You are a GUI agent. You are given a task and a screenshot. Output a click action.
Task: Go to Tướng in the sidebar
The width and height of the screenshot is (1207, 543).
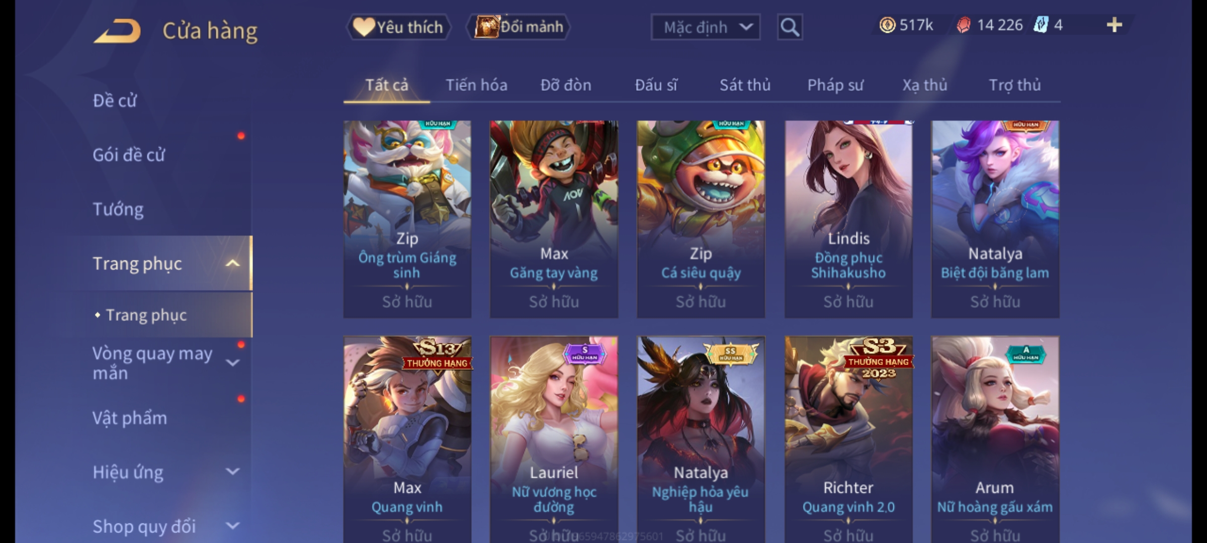(x=118, y=209)
